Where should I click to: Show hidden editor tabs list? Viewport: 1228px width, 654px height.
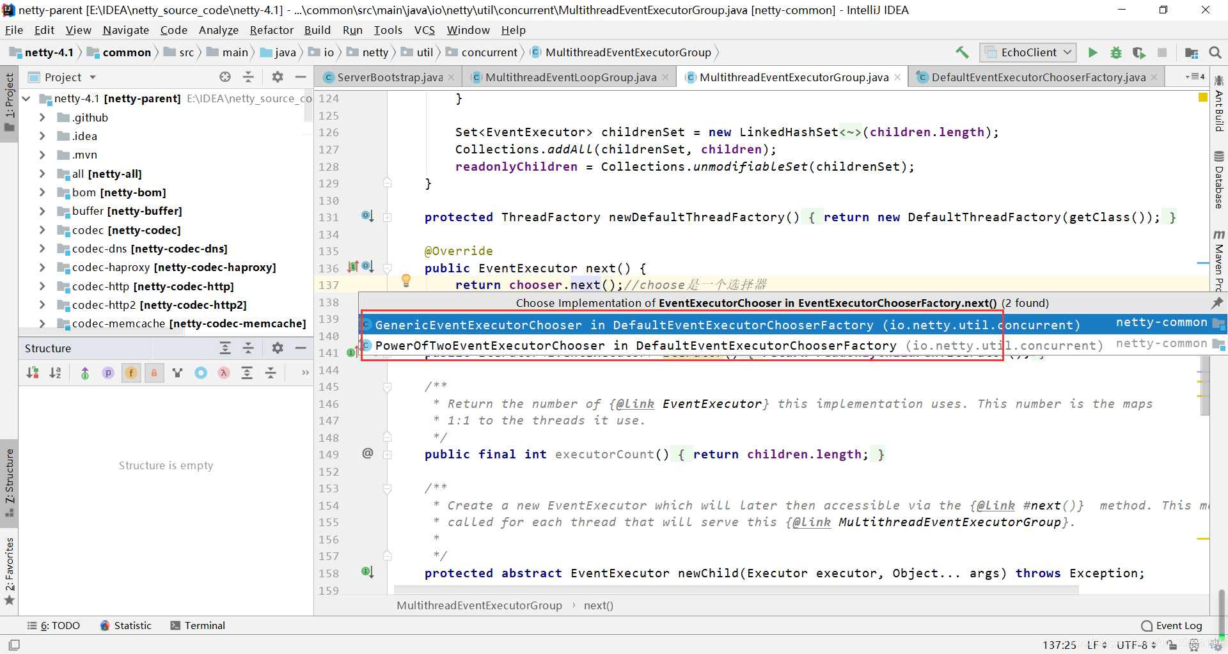click(1195, 77)
